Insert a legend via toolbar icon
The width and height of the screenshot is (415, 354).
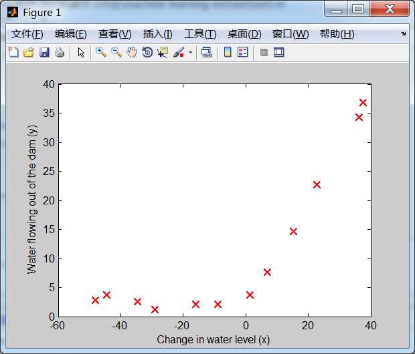[243, 52]
